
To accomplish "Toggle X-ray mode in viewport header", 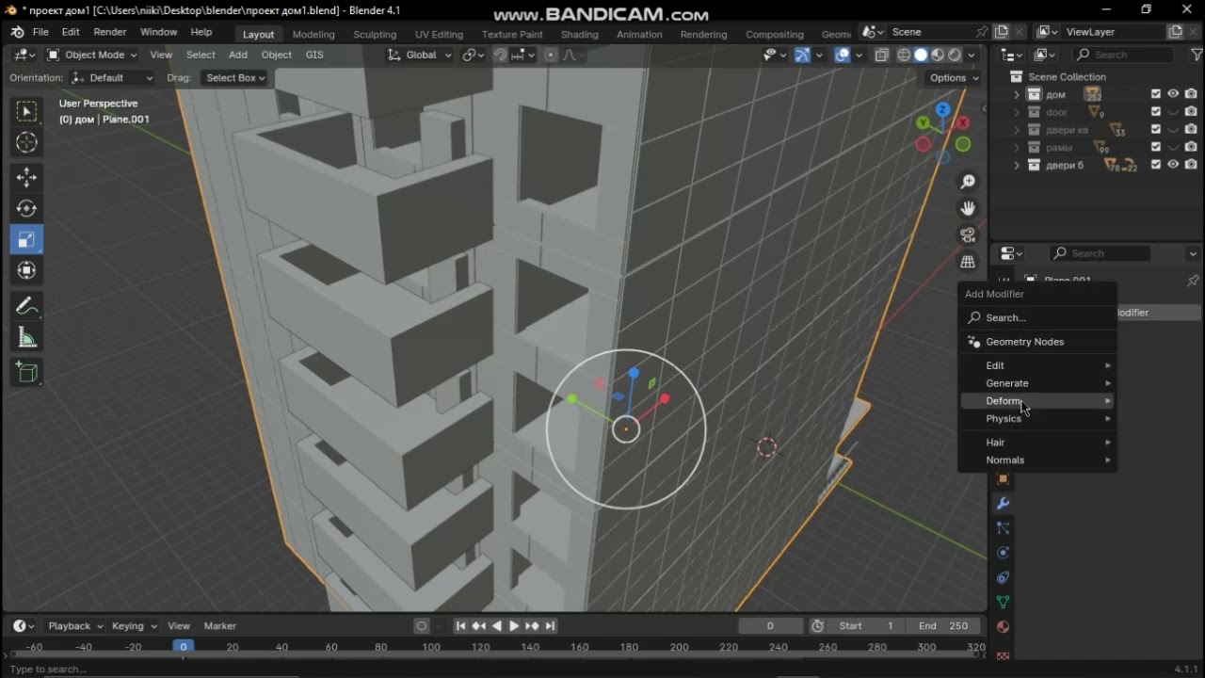I will click(881, 56).
